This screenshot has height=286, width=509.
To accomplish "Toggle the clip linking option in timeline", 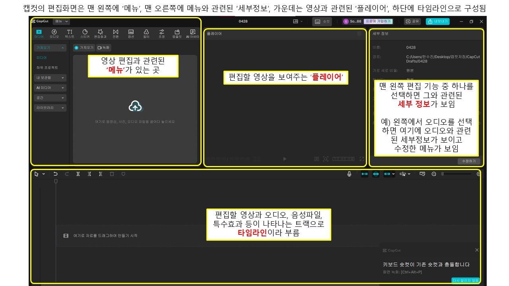I will [387, 174].
